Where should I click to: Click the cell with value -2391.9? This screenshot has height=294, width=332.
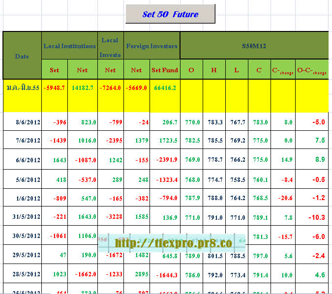click(x=165, y=160)
